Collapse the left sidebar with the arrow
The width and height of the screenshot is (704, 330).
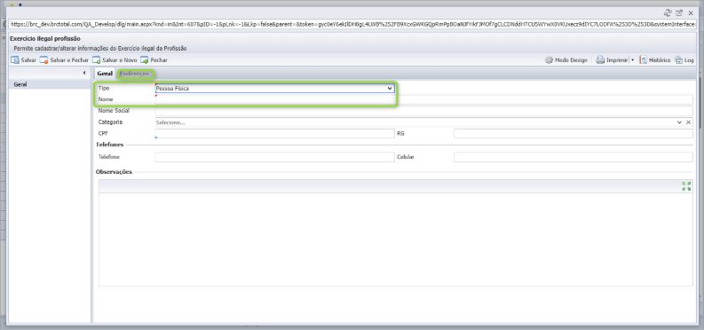coord(84,73)
